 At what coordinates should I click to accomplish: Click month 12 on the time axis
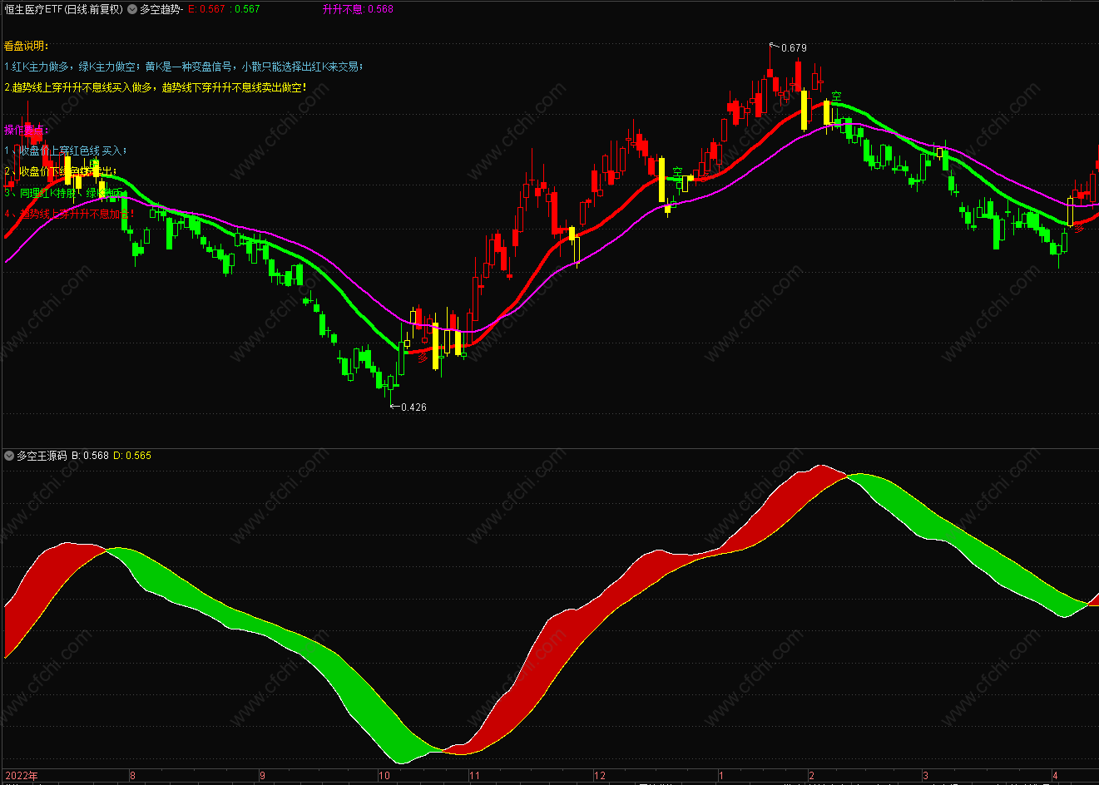point(600,776)
